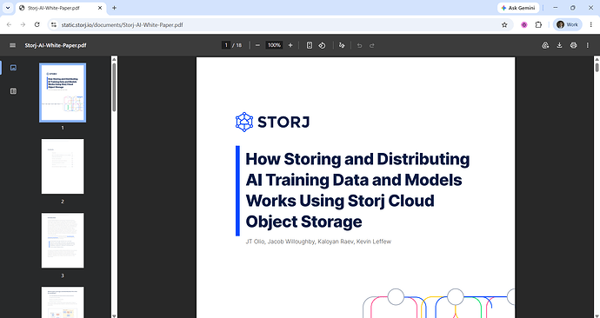Viewport: 600px width, 318px height.
Task: Select the Storj-AI-White-Paper.pdf tab
Action: [x=61, y=8]
